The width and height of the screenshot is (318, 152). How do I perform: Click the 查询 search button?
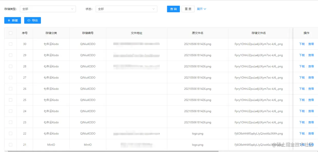coord(173,8)
